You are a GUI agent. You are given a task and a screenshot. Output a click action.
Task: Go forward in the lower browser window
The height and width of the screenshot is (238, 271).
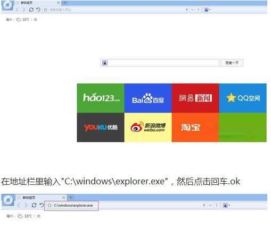click(26, 205)
